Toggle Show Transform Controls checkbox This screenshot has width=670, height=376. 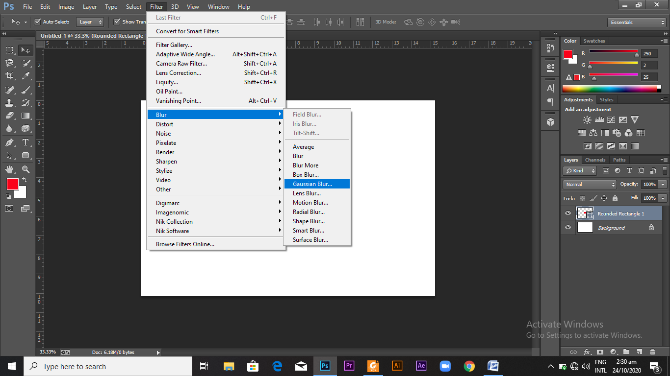(117, 22)
